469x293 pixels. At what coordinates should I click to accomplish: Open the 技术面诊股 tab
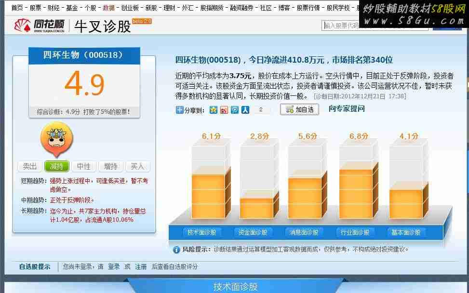click(202, 232)
